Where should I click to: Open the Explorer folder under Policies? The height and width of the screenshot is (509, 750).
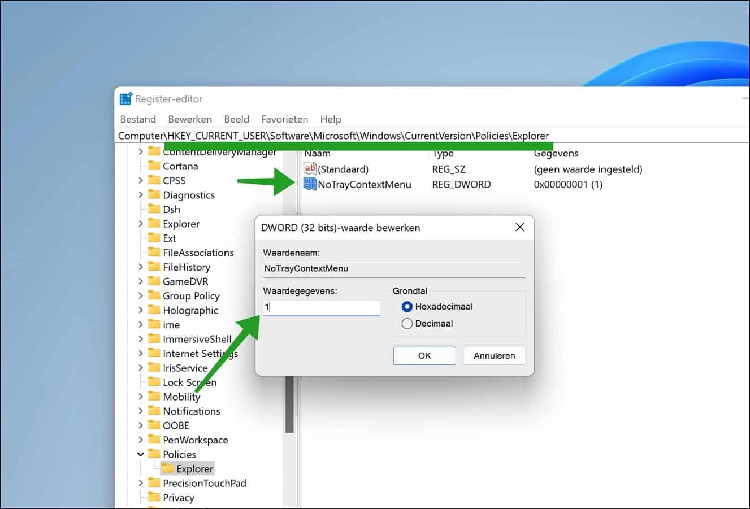(x=194, y=468)
